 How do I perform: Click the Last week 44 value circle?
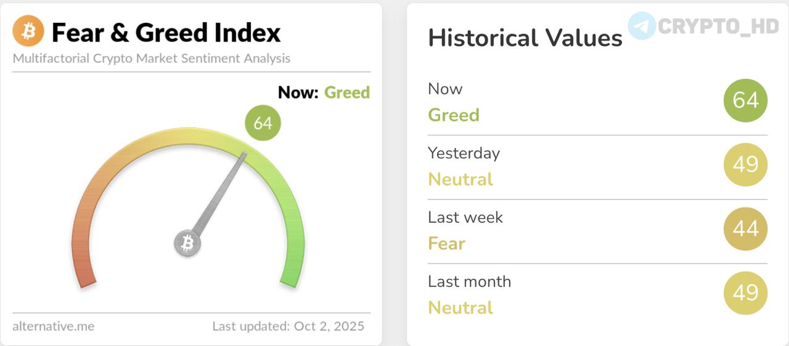coord(745,229)
